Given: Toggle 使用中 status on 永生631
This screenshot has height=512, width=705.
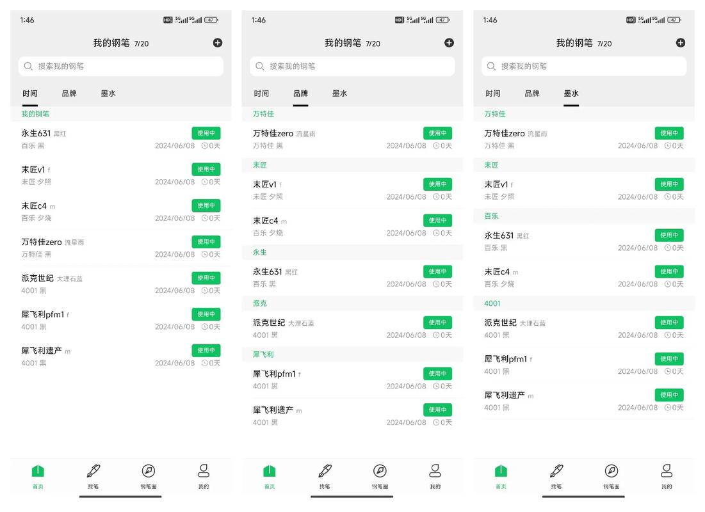Looking at the screenshot, I should point(206,132).
